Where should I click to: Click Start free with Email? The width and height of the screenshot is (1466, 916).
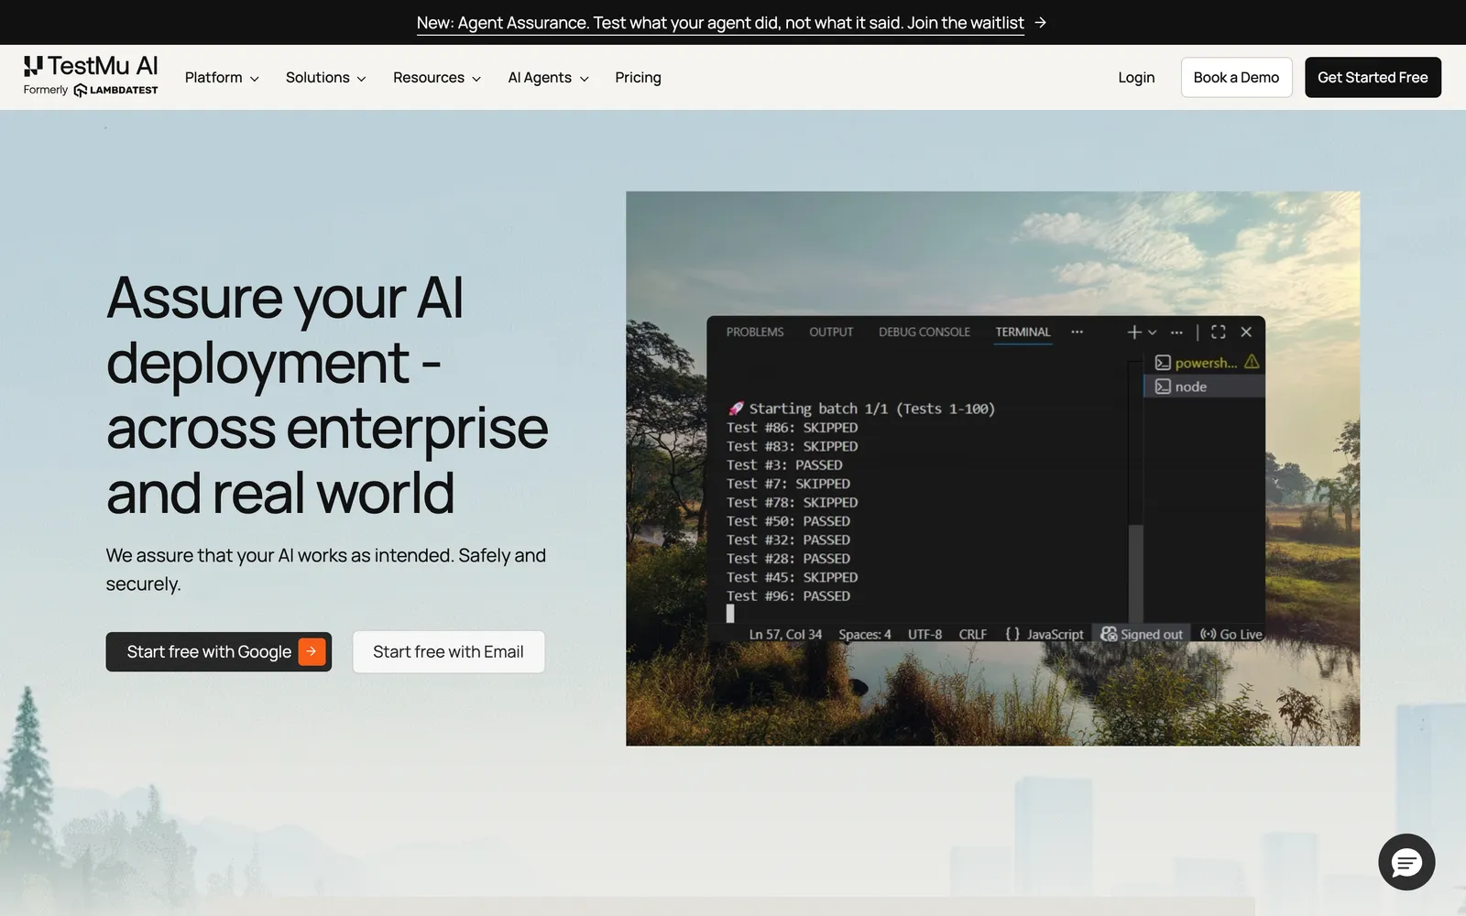(448, 651)
